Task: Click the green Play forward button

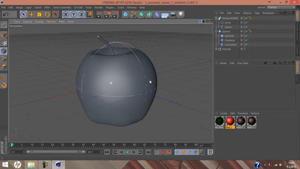Action: click(127, 152)
